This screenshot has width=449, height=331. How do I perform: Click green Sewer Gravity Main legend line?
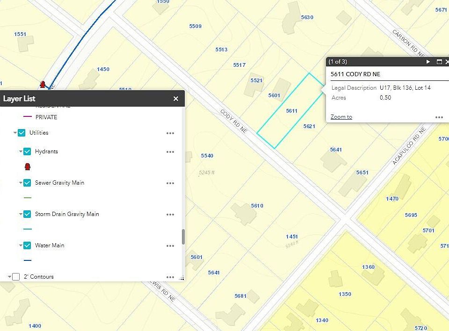pyautogui.click(x=28, y=198)
